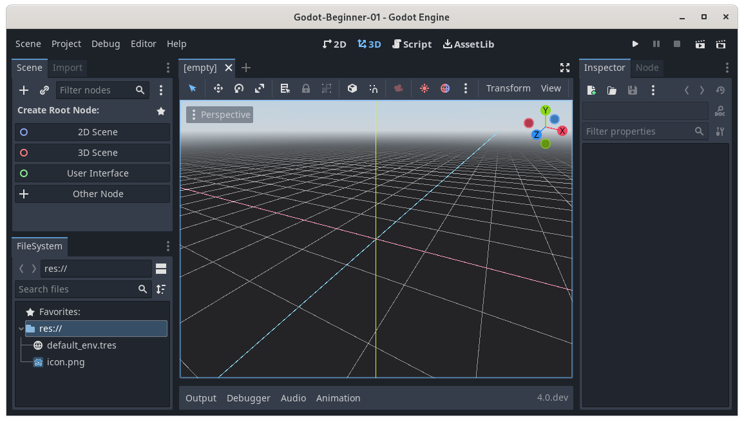Select the Move mode tool in toolbar
This screenshot has width=744, height=422.
point(218,88)
